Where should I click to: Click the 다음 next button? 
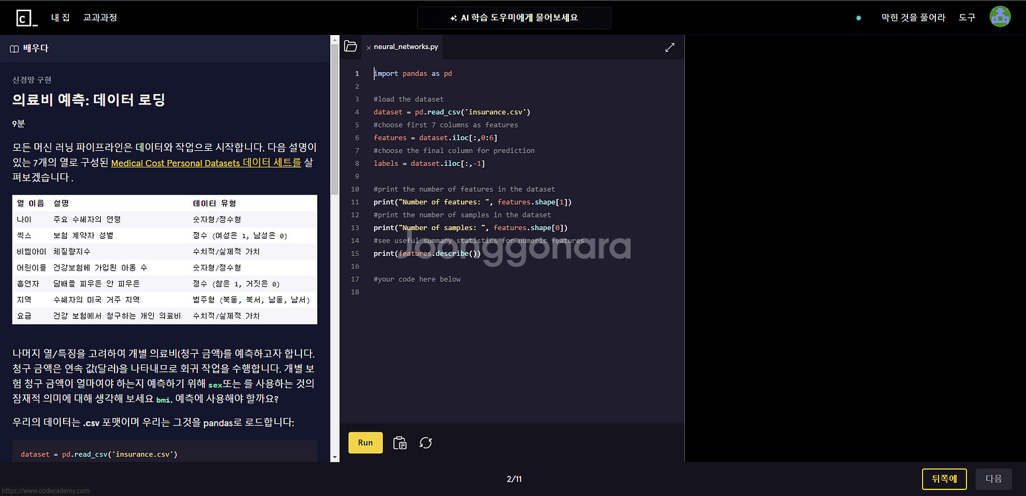994,479
